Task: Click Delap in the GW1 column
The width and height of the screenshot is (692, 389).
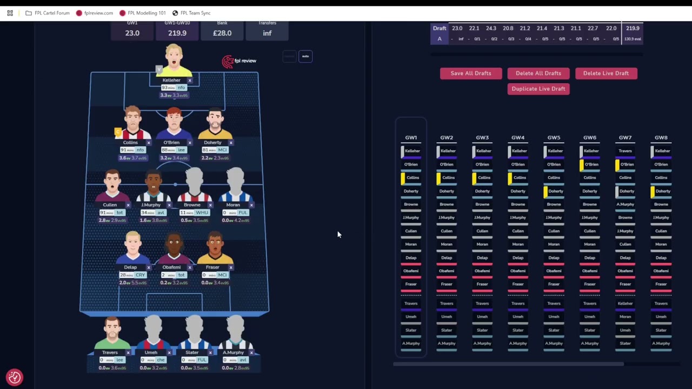Action: click(411, 258)
